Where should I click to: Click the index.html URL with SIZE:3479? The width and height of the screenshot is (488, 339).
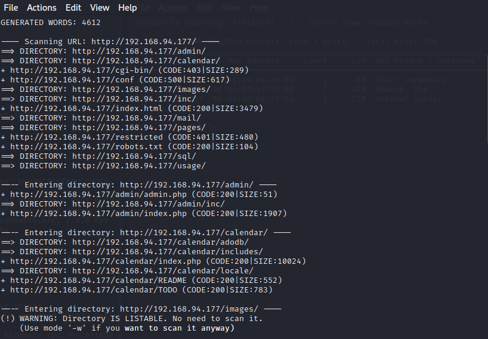click(87, 109)
